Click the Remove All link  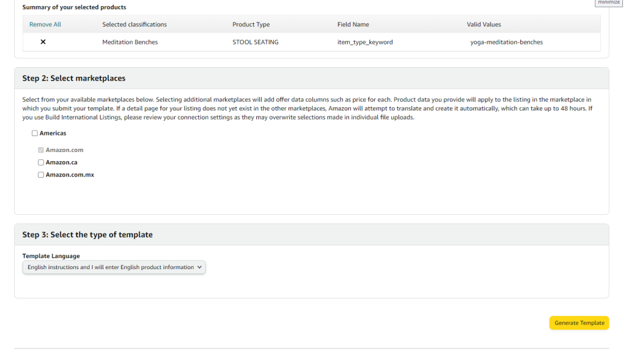(x=45, y=24)
